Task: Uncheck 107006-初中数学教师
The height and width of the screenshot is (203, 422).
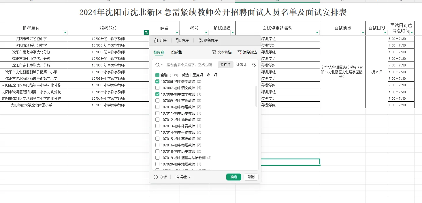Action: [157, 81]
